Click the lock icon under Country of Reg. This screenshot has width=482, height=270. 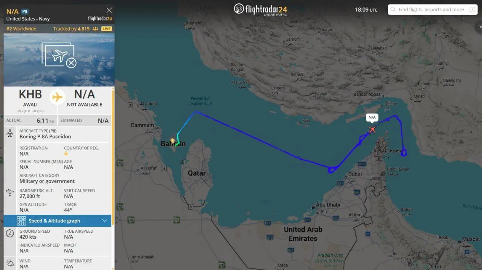pos(66,154)
